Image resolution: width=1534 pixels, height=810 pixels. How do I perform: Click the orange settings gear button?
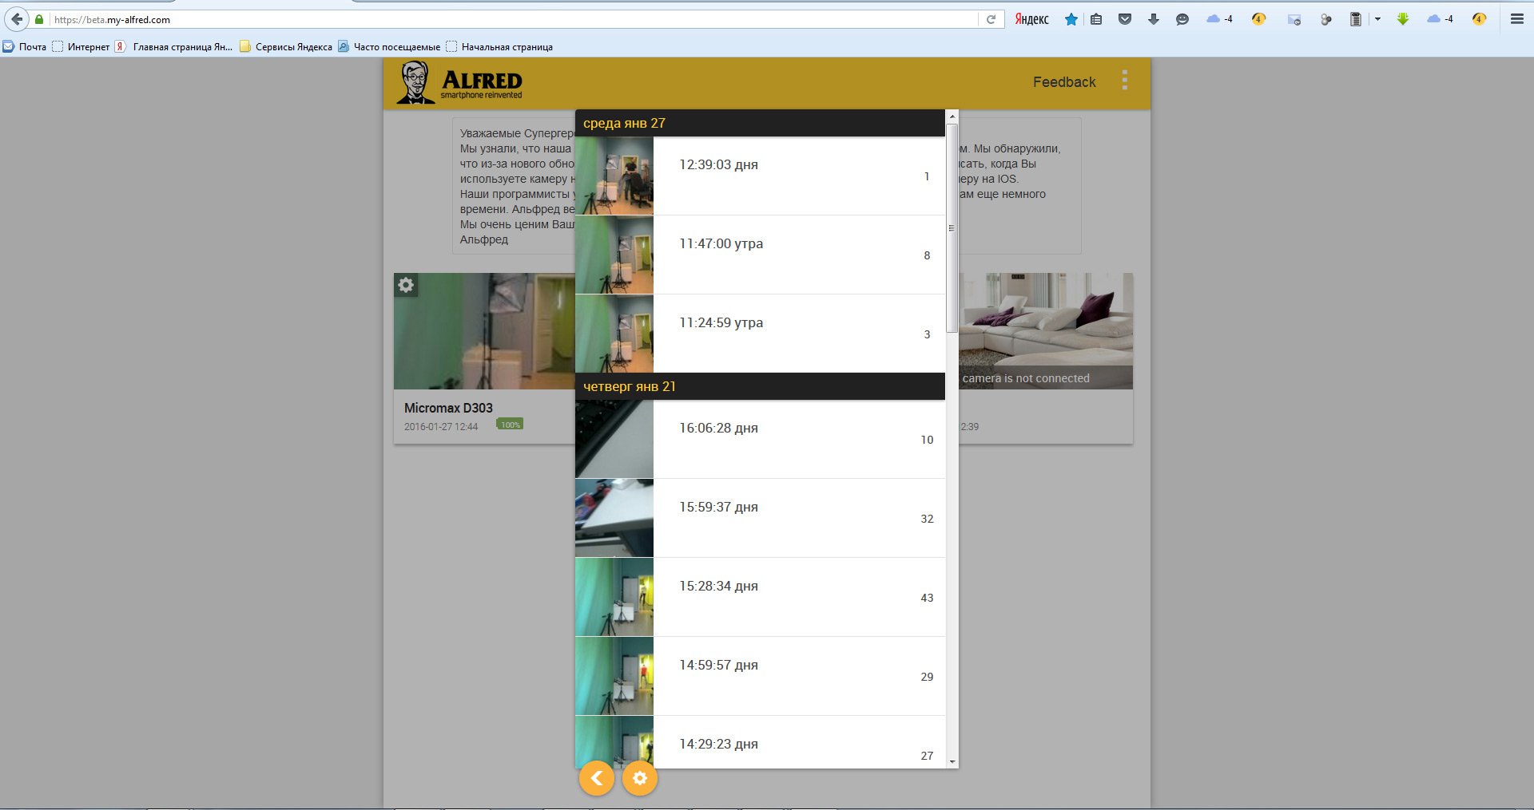pyautogui.click(x=639, y=778)
